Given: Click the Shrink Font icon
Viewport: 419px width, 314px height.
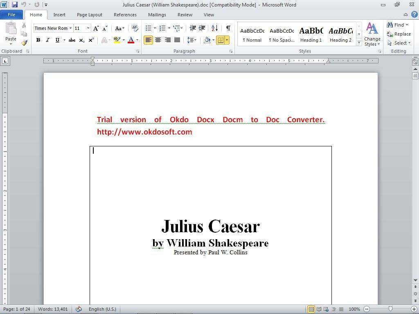Looking at the screenshot, I should tap(105, 28).
